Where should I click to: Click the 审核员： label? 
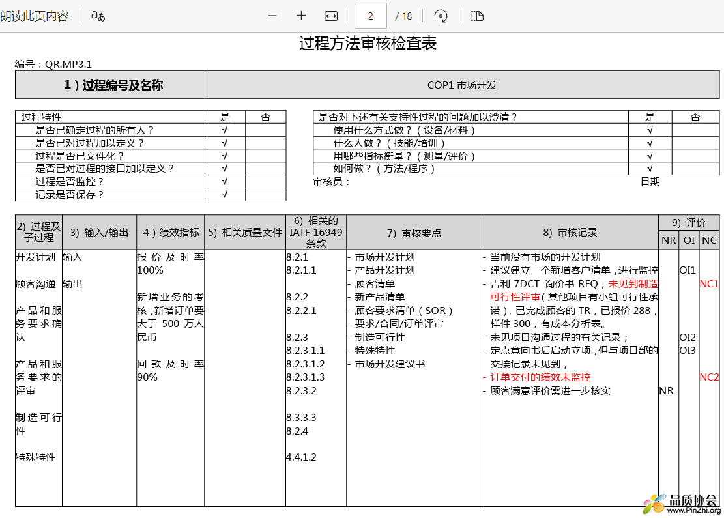pyautogui.click(x=332, y=182)
